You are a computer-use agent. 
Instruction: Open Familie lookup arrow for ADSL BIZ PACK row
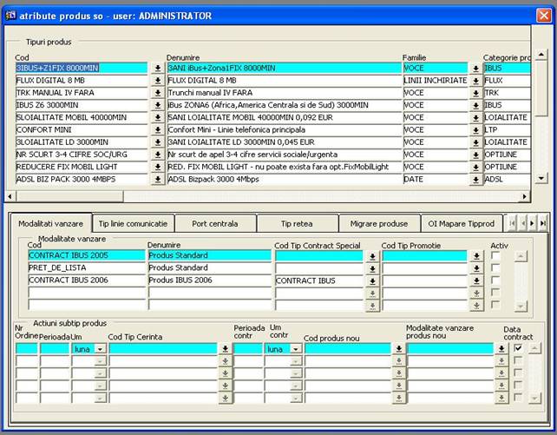pos(475,180)
